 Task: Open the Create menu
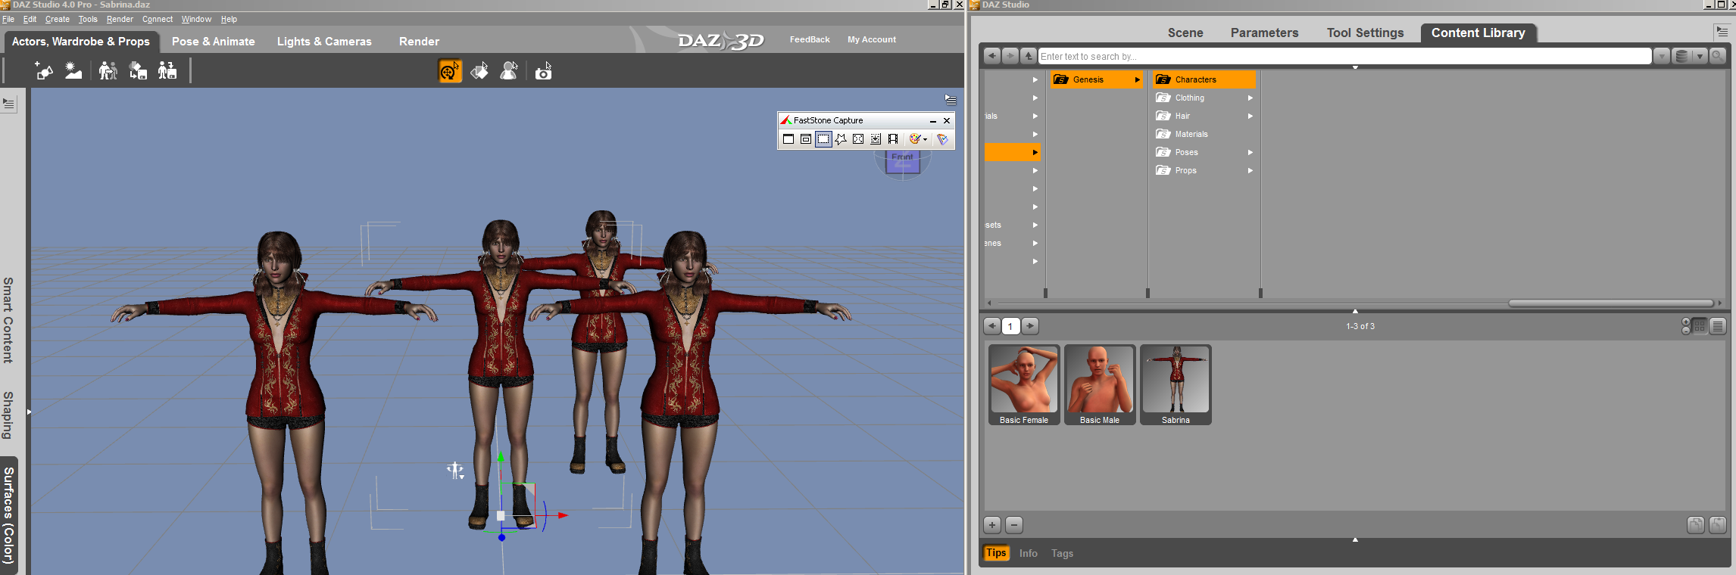tap(57, 20)
